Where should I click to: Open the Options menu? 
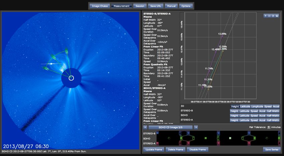tap(186, 6)
